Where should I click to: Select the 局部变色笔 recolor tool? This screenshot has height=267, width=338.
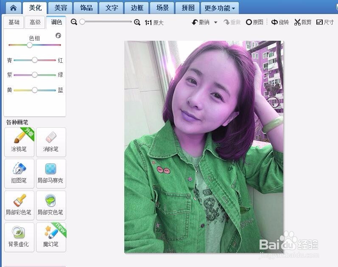[x=51, y=205]
